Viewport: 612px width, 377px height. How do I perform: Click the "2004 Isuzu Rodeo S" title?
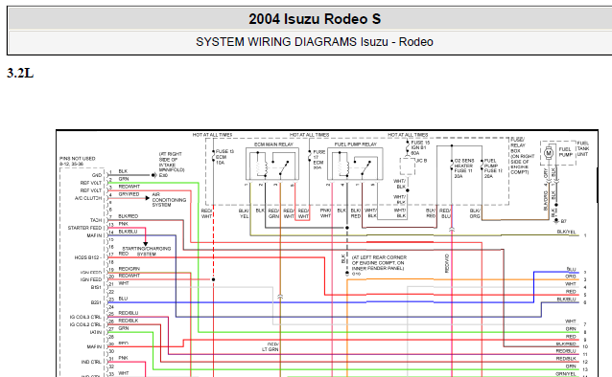315,19
